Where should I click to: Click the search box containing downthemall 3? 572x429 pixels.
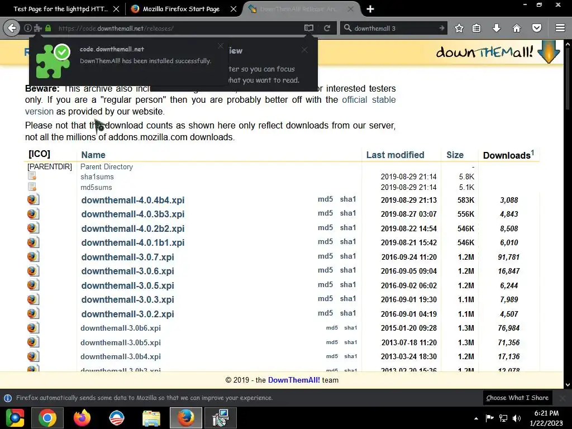click(x=394, y=28)
